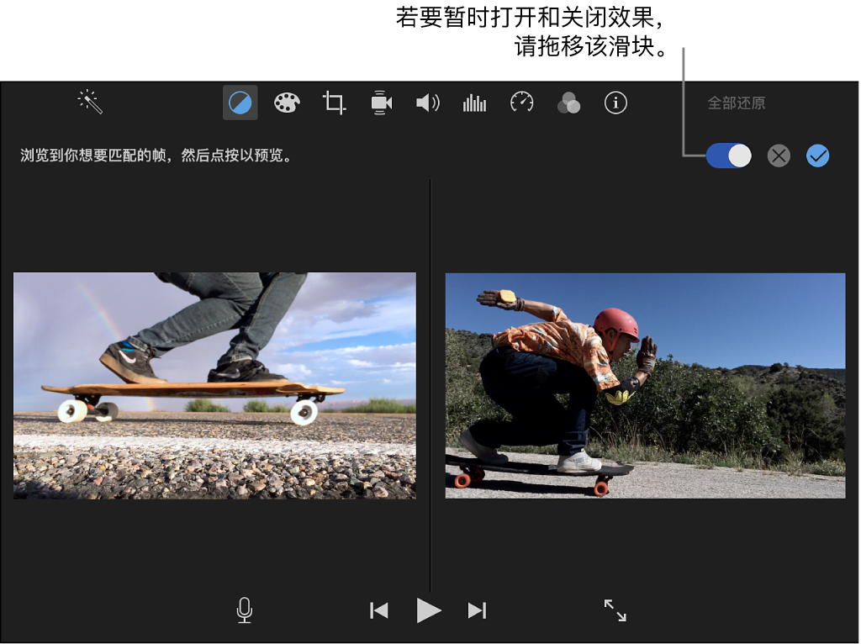Open the volume controls
Screen dimensions: 861x644
point(428,103)
